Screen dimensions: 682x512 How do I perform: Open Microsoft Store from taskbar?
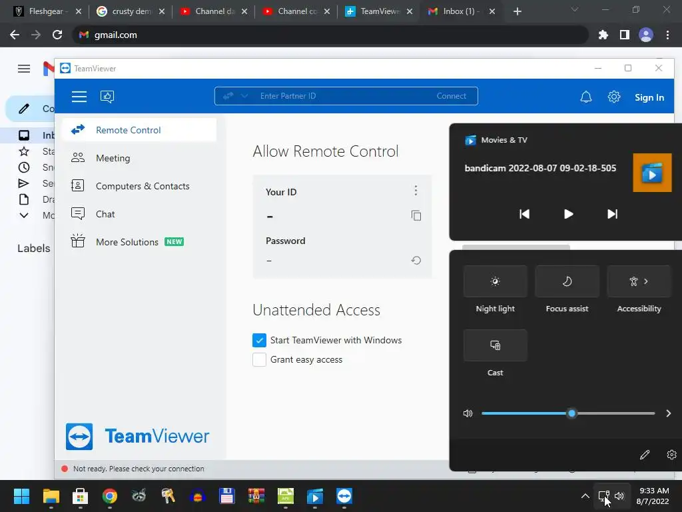[x=80, y=496]
